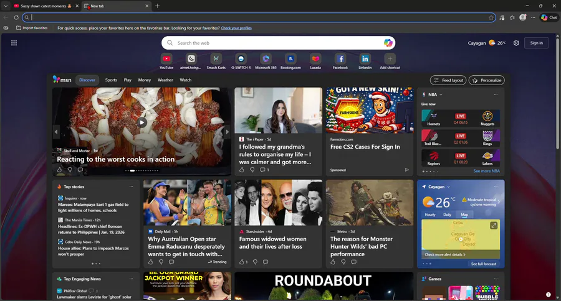Viewport: 561px width, 301px height.
Task: Open more options on NBA card
Action: click(x=496, y=95)
